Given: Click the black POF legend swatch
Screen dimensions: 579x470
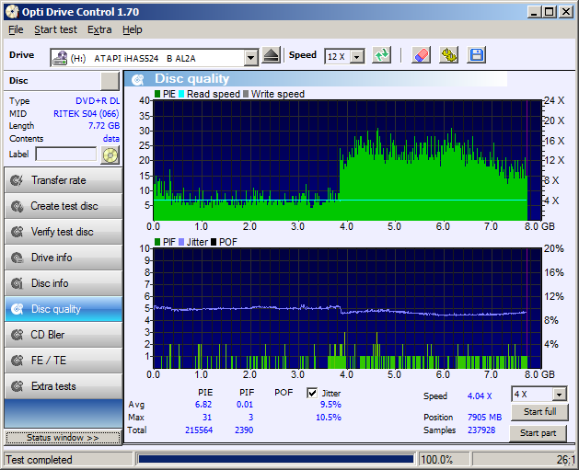Looking at the screenshot, I should [x=214, y=242].
